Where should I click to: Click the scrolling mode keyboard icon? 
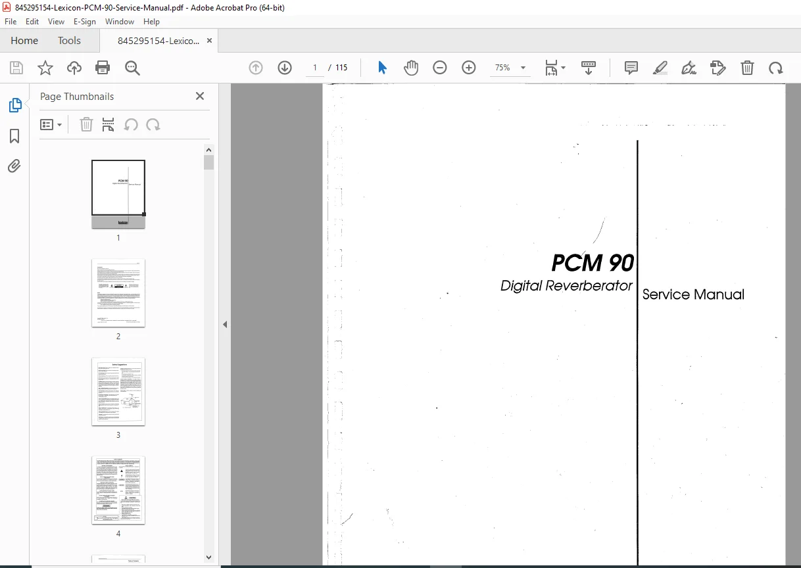coord(589,68)
